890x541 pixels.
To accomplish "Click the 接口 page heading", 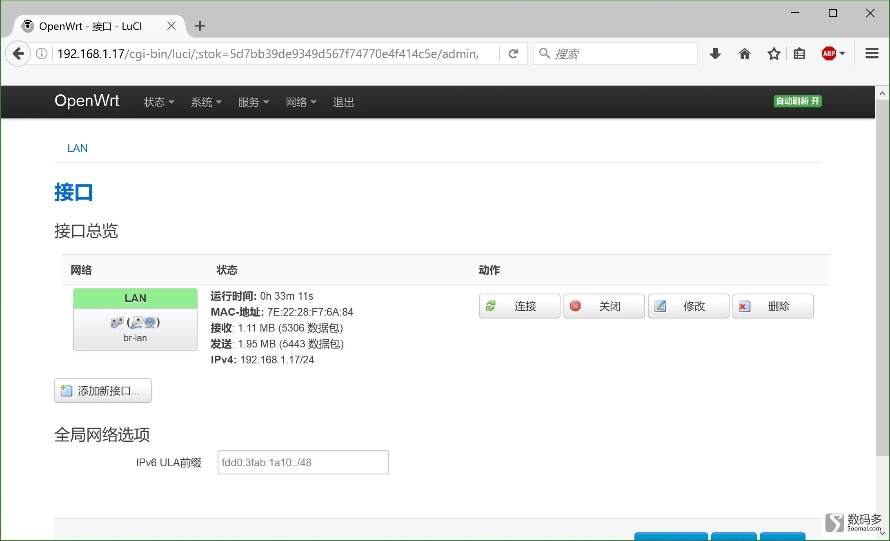I will [73, 192].
